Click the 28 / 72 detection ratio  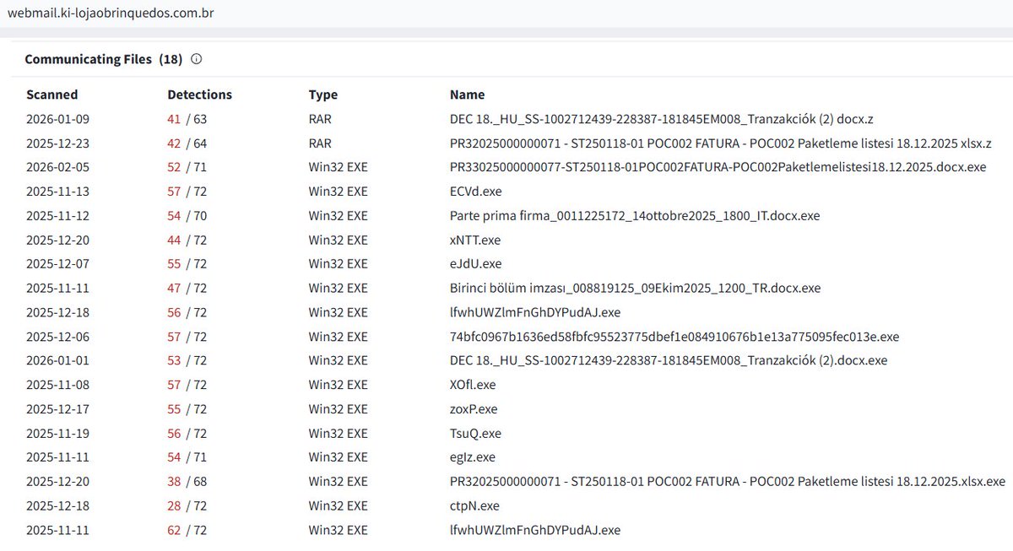187,506
